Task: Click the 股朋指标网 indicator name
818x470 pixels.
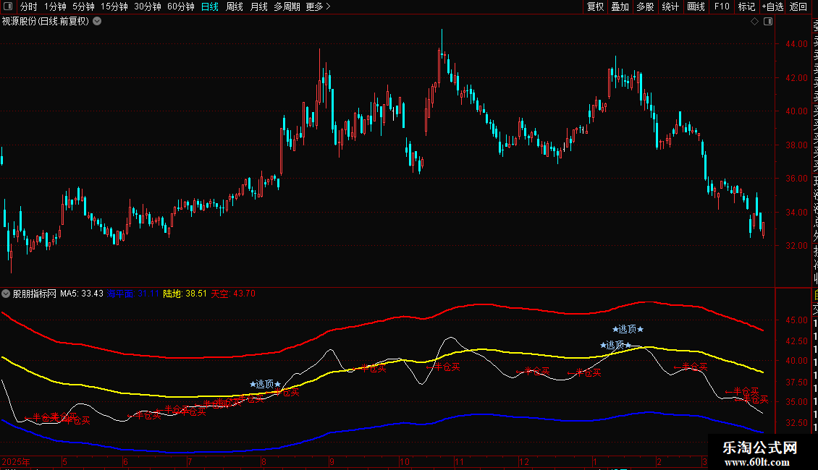Action: tap(35, 294)
